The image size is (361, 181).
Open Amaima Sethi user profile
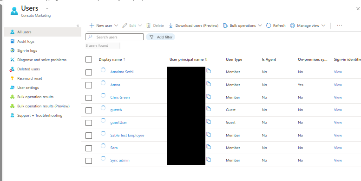click(x=122, y=72)
